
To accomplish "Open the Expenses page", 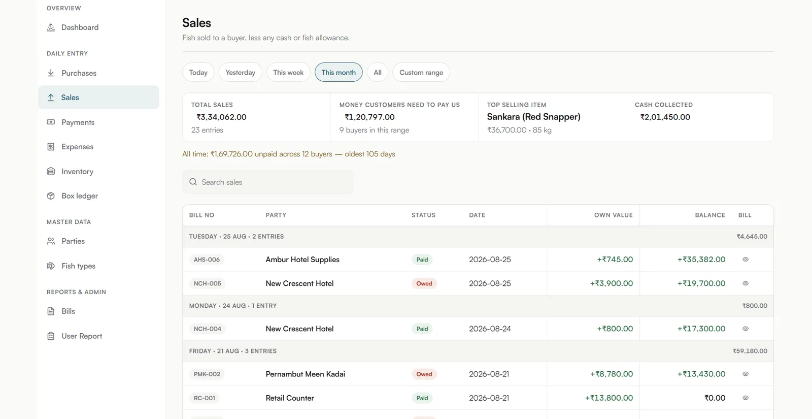I will tap(98, 147).
